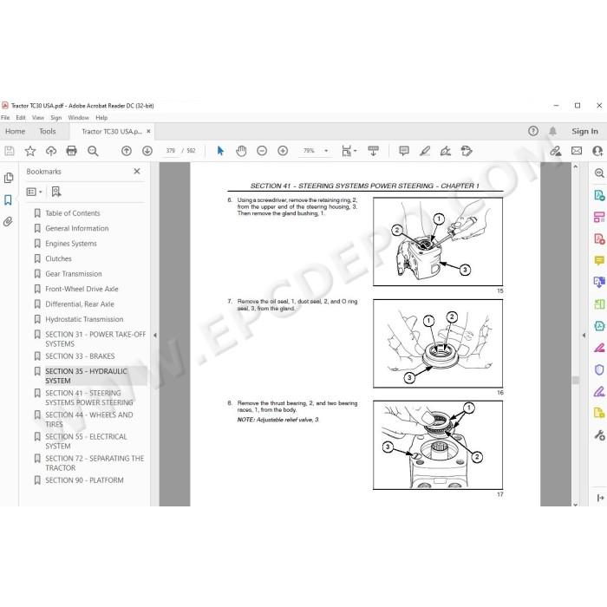
Task: Send the file by email icon
Action: tap(577, 151)
